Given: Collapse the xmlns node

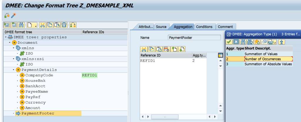Looking at the screenshot, I should (x=14, y=48).
